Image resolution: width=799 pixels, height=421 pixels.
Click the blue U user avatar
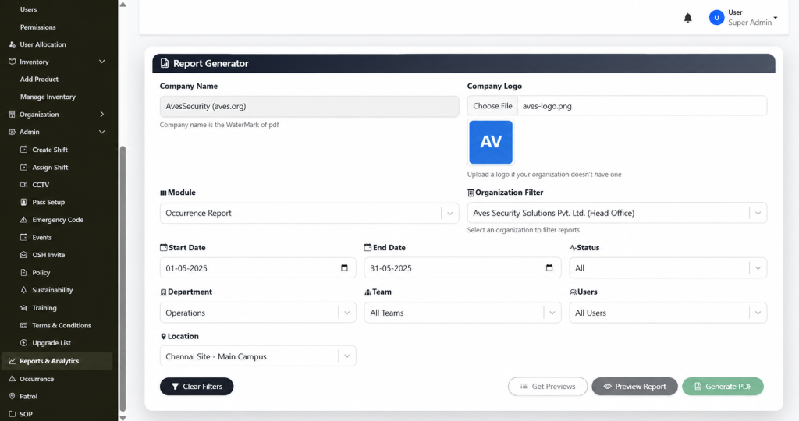coord(716,18)
